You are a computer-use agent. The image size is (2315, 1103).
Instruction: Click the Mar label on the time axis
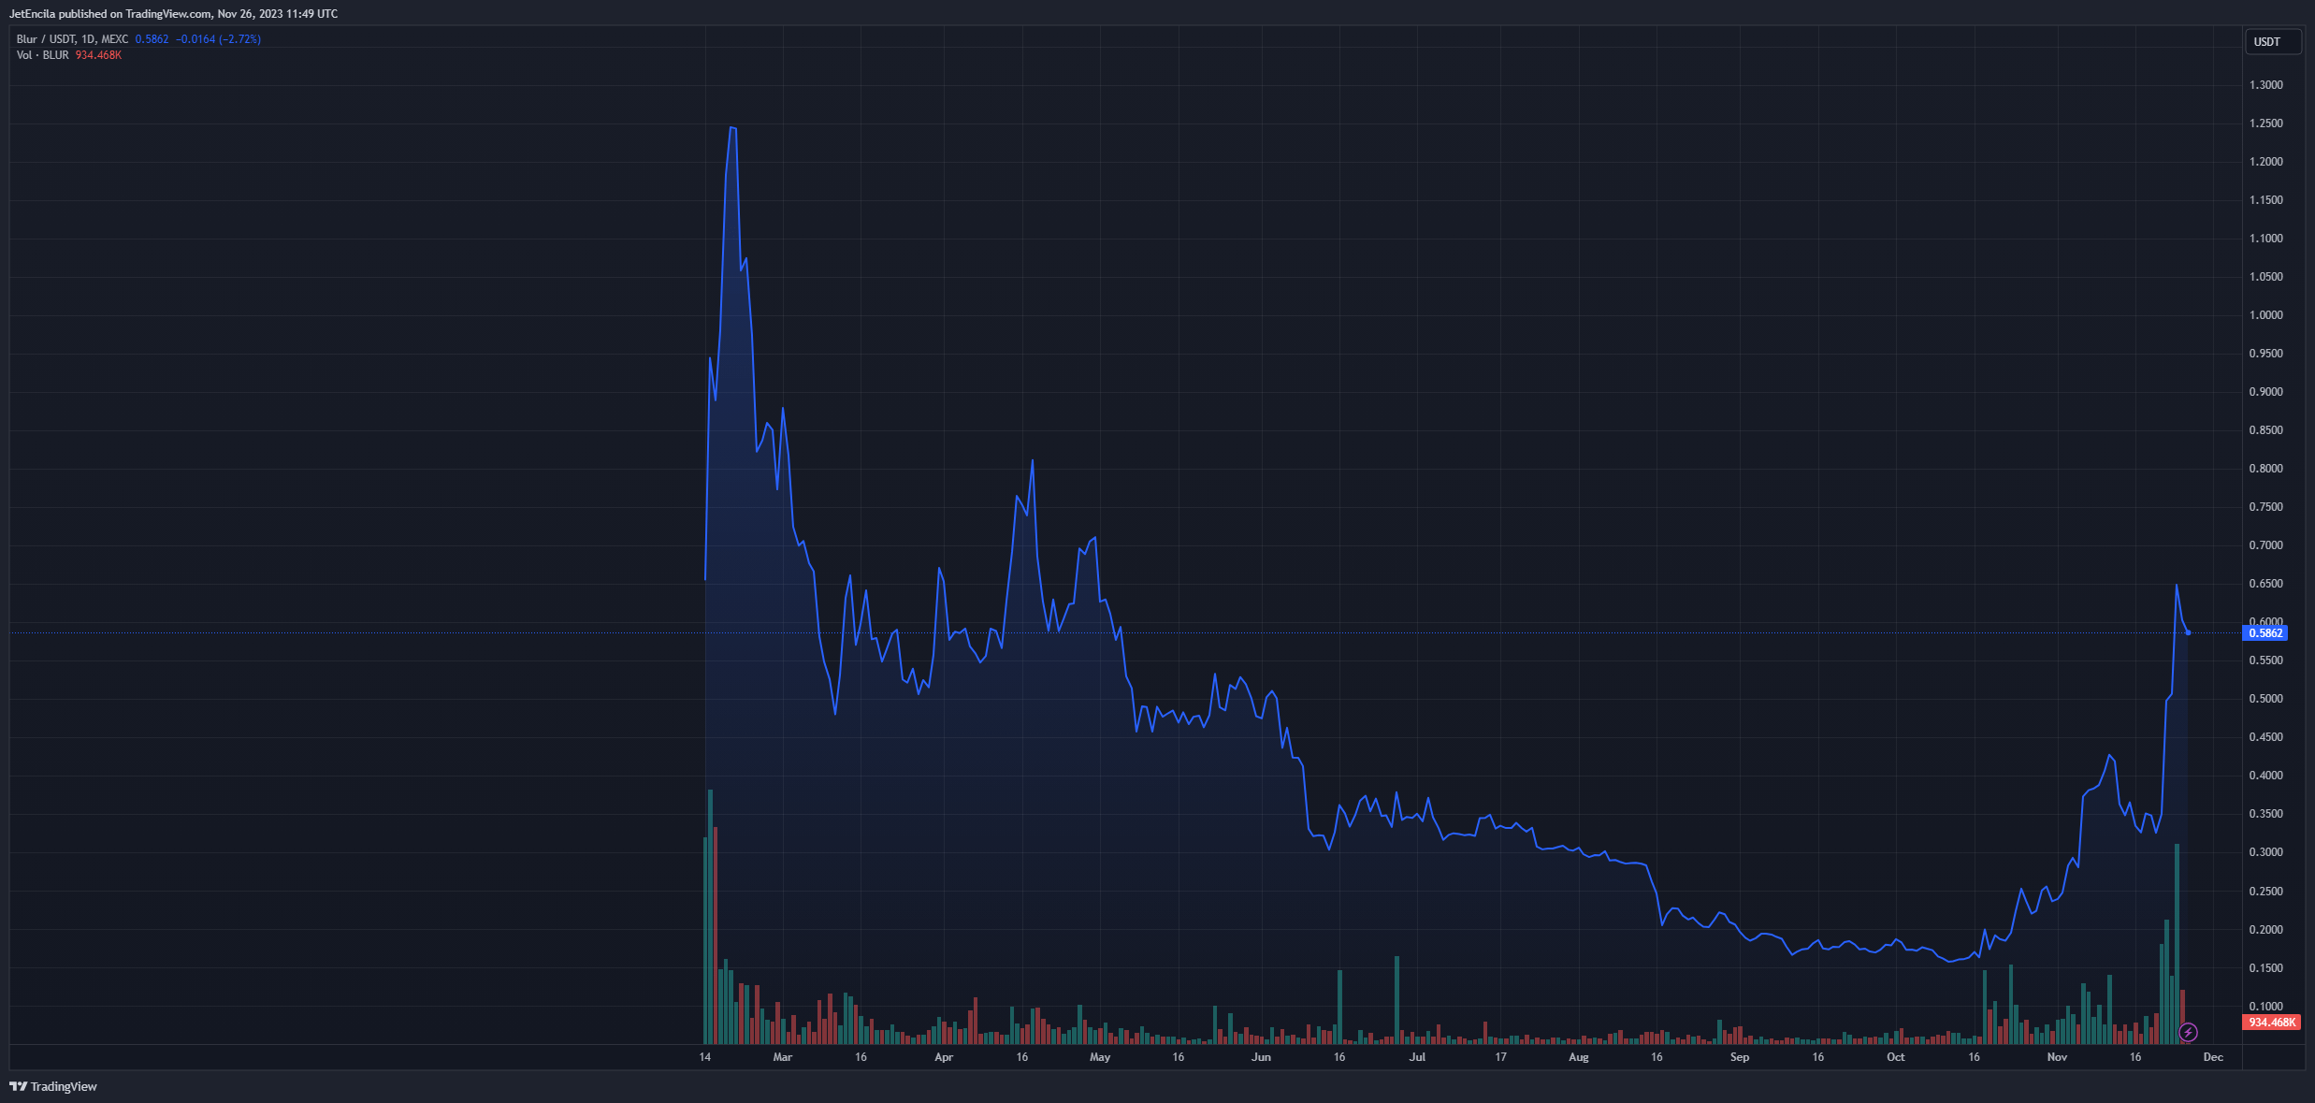783,1057
